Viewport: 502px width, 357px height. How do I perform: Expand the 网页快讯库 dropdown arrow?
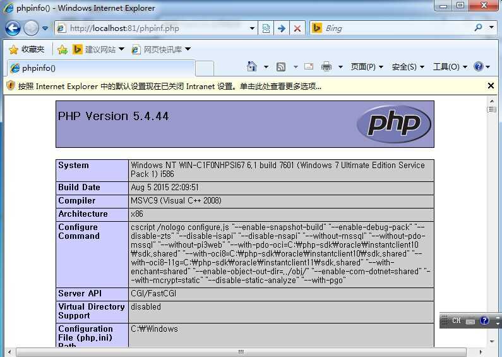click(x=188, y=49)
